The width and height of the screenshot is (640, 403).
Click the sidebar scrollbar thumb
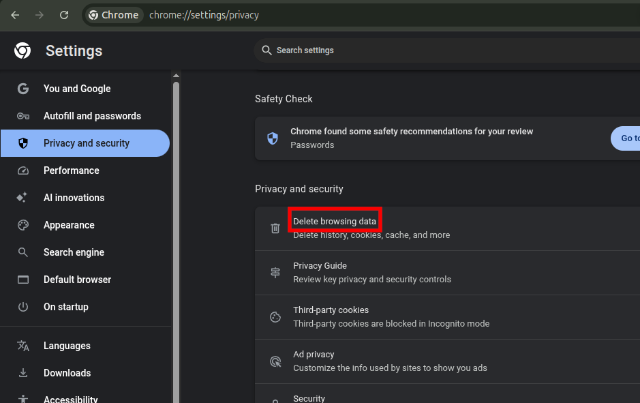(x=177, y=241)
